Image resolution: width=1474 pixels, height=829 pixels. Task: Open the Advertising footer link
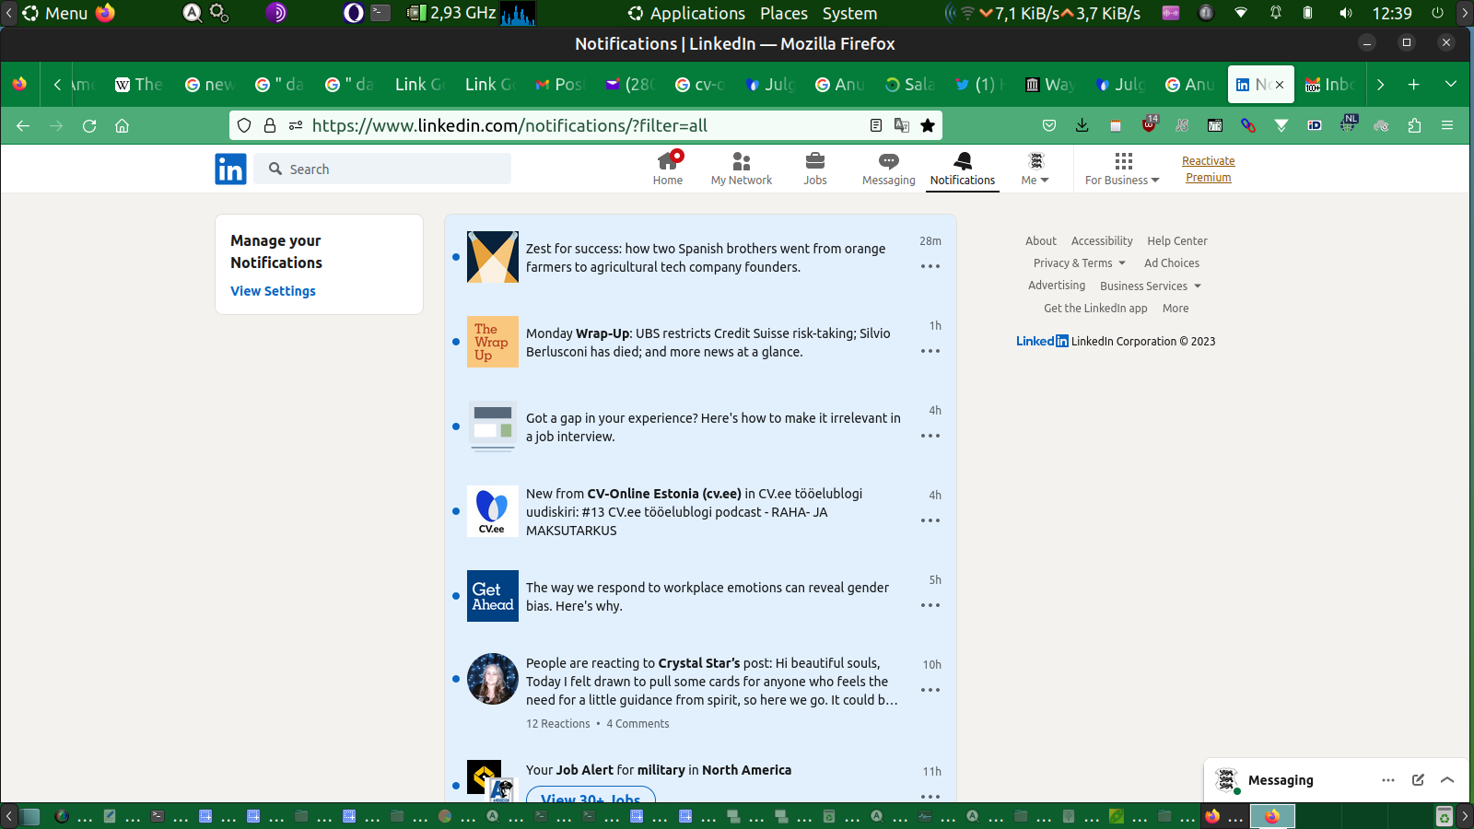[1057, 286]
